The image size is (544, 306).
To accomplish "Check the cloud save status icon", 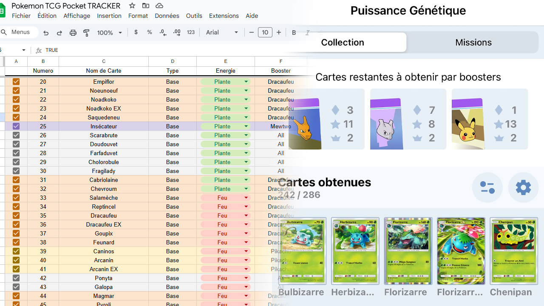I will 159,6.
